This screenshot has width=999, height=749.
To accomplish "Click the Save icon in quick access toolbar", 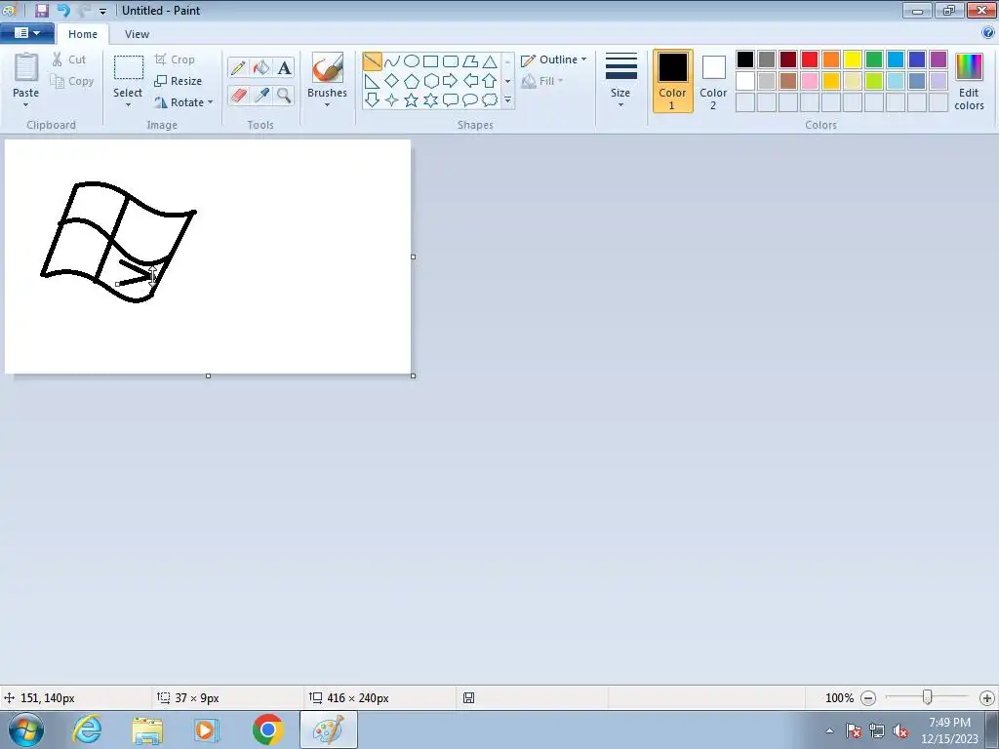I will (41, 10).
